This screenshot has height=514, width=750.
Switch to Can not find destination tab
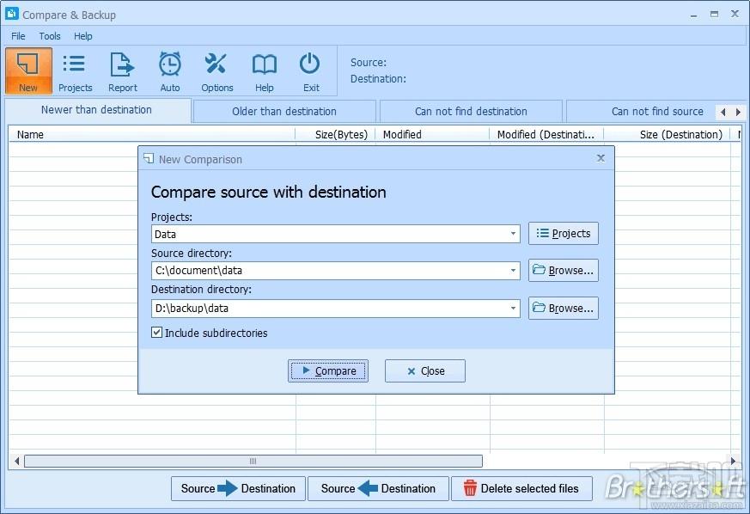click(x=471, y=112)
